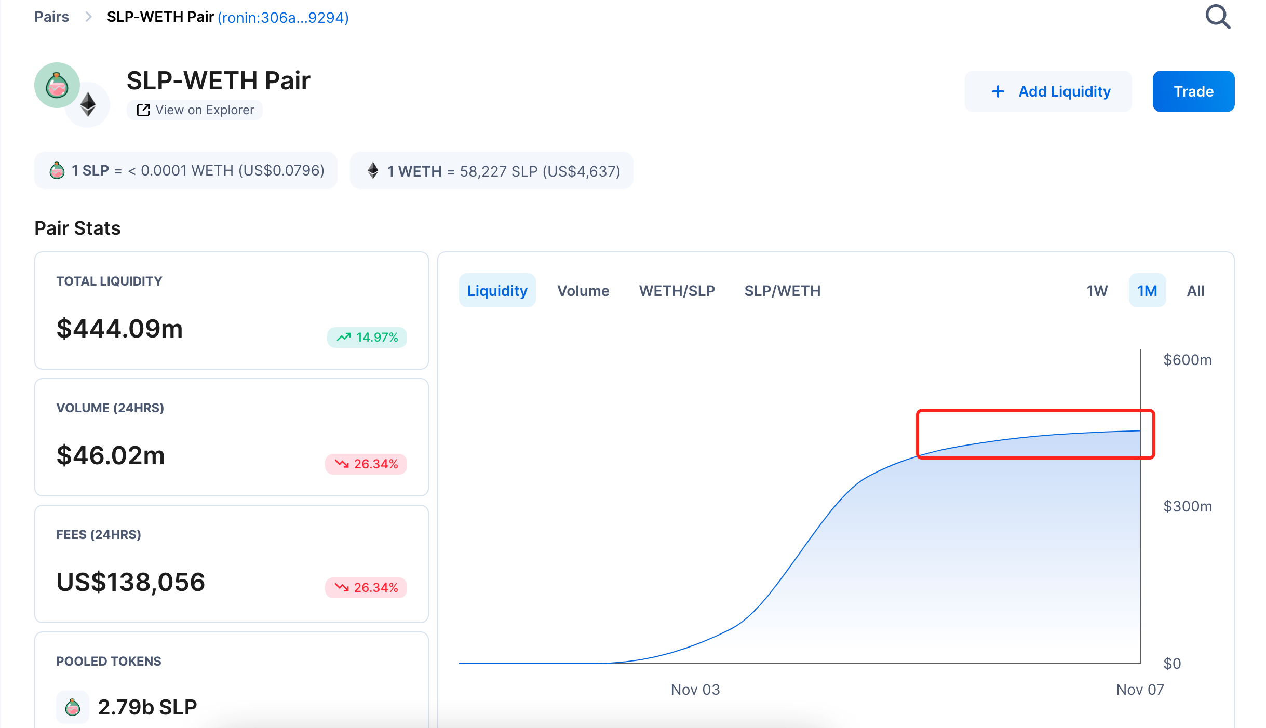Click the Add Liquidity button
The width and height of the screenshot is (1266, 728).
coord(1048,91)
